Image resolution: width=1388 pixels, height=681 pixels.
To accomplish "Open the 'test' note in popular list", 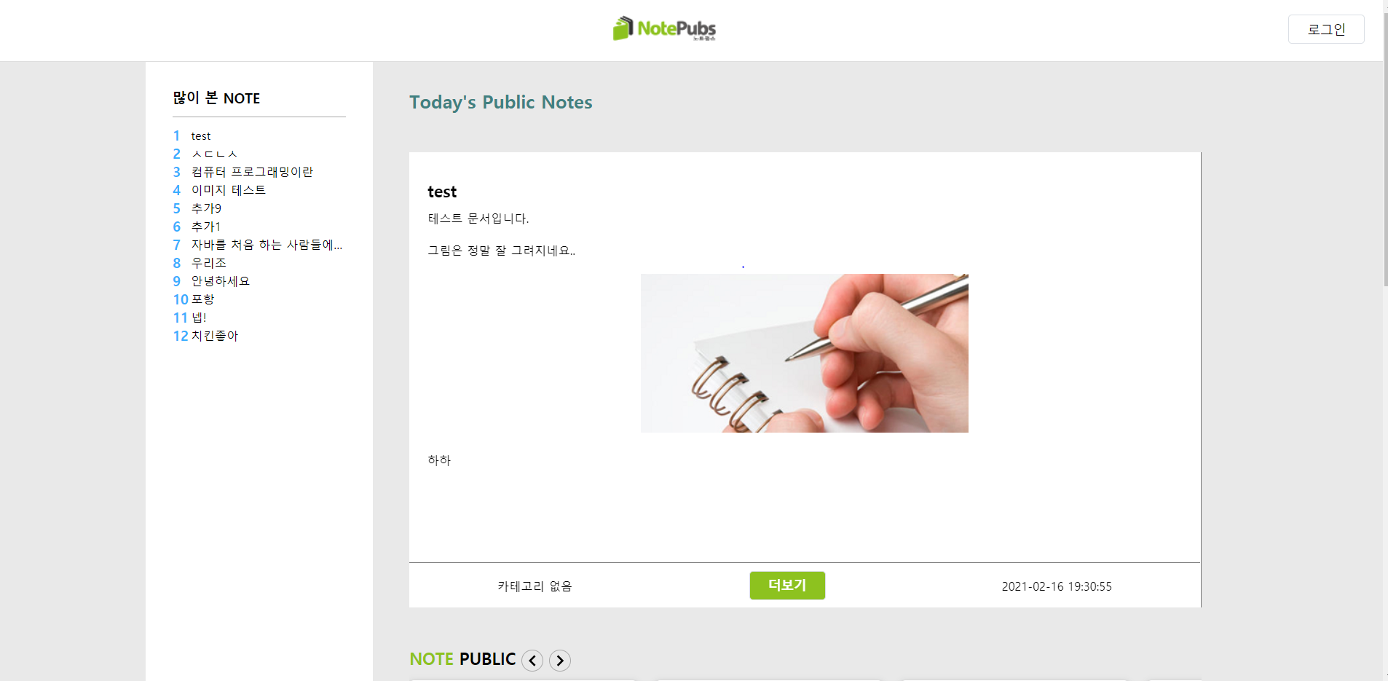I will coord(201,136).
